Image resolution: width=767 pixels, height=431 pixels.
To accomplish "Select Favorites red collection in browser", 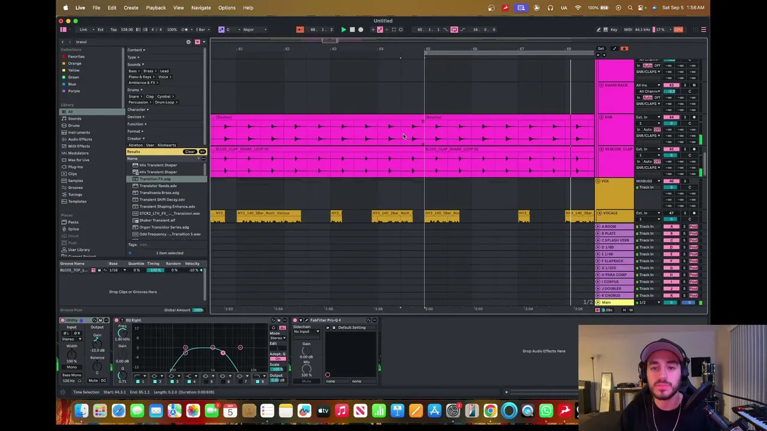I will [76, 56].
